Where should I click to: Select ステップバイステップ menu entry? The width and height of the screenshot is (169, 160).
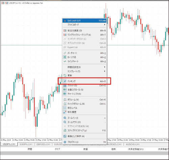pyautogui.click(x=84, y=130)
